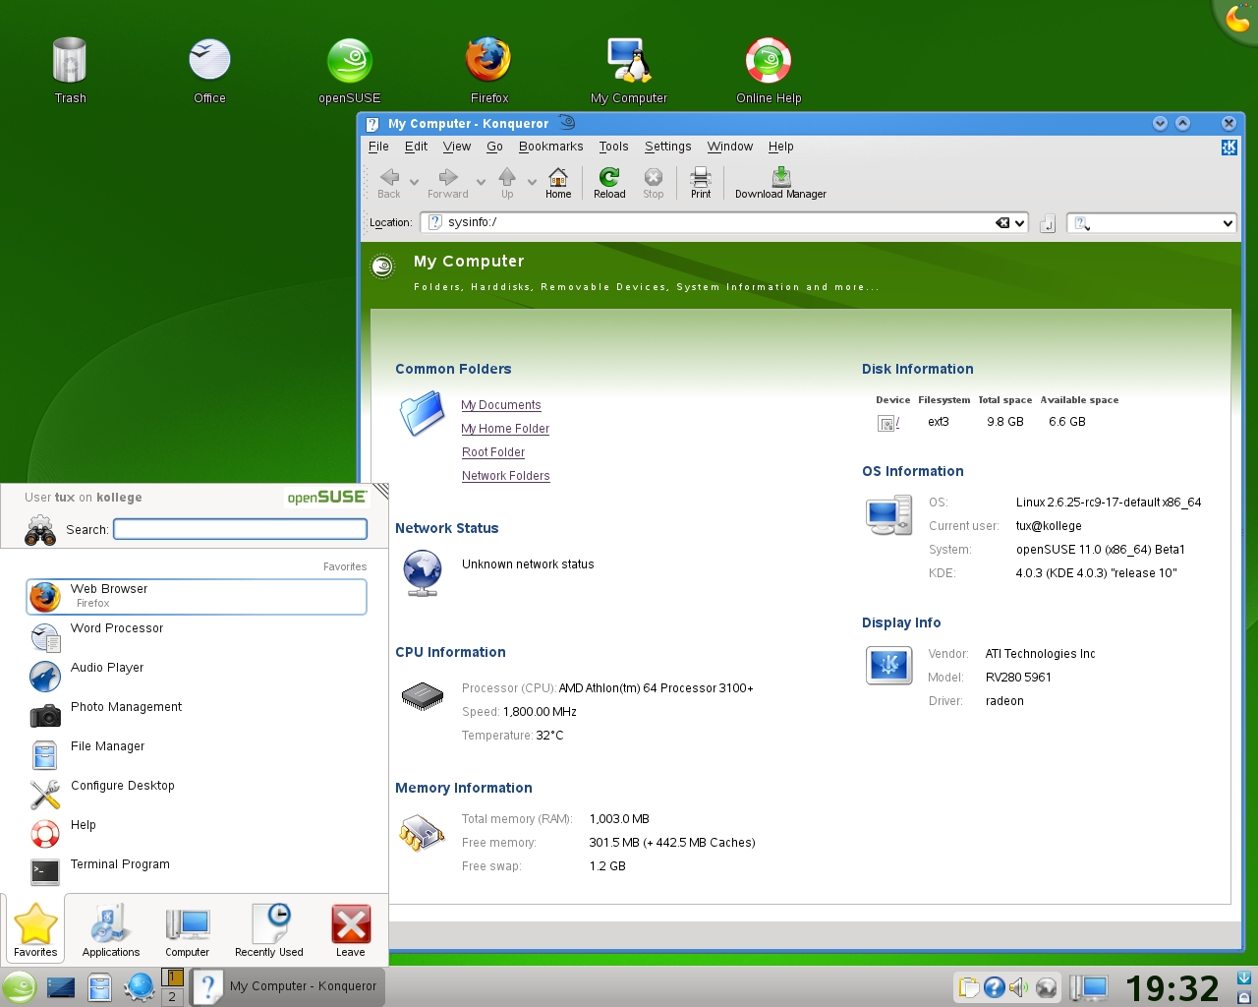Expand the Forward history dropdown arrow
The height and width of the screenshot is (1007, 1258).
pyautogui.click(x=481, y=182)
